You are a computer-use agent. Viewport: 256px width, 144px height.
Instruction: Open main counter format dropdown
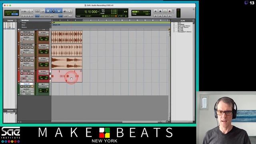[x=98, y=12]
